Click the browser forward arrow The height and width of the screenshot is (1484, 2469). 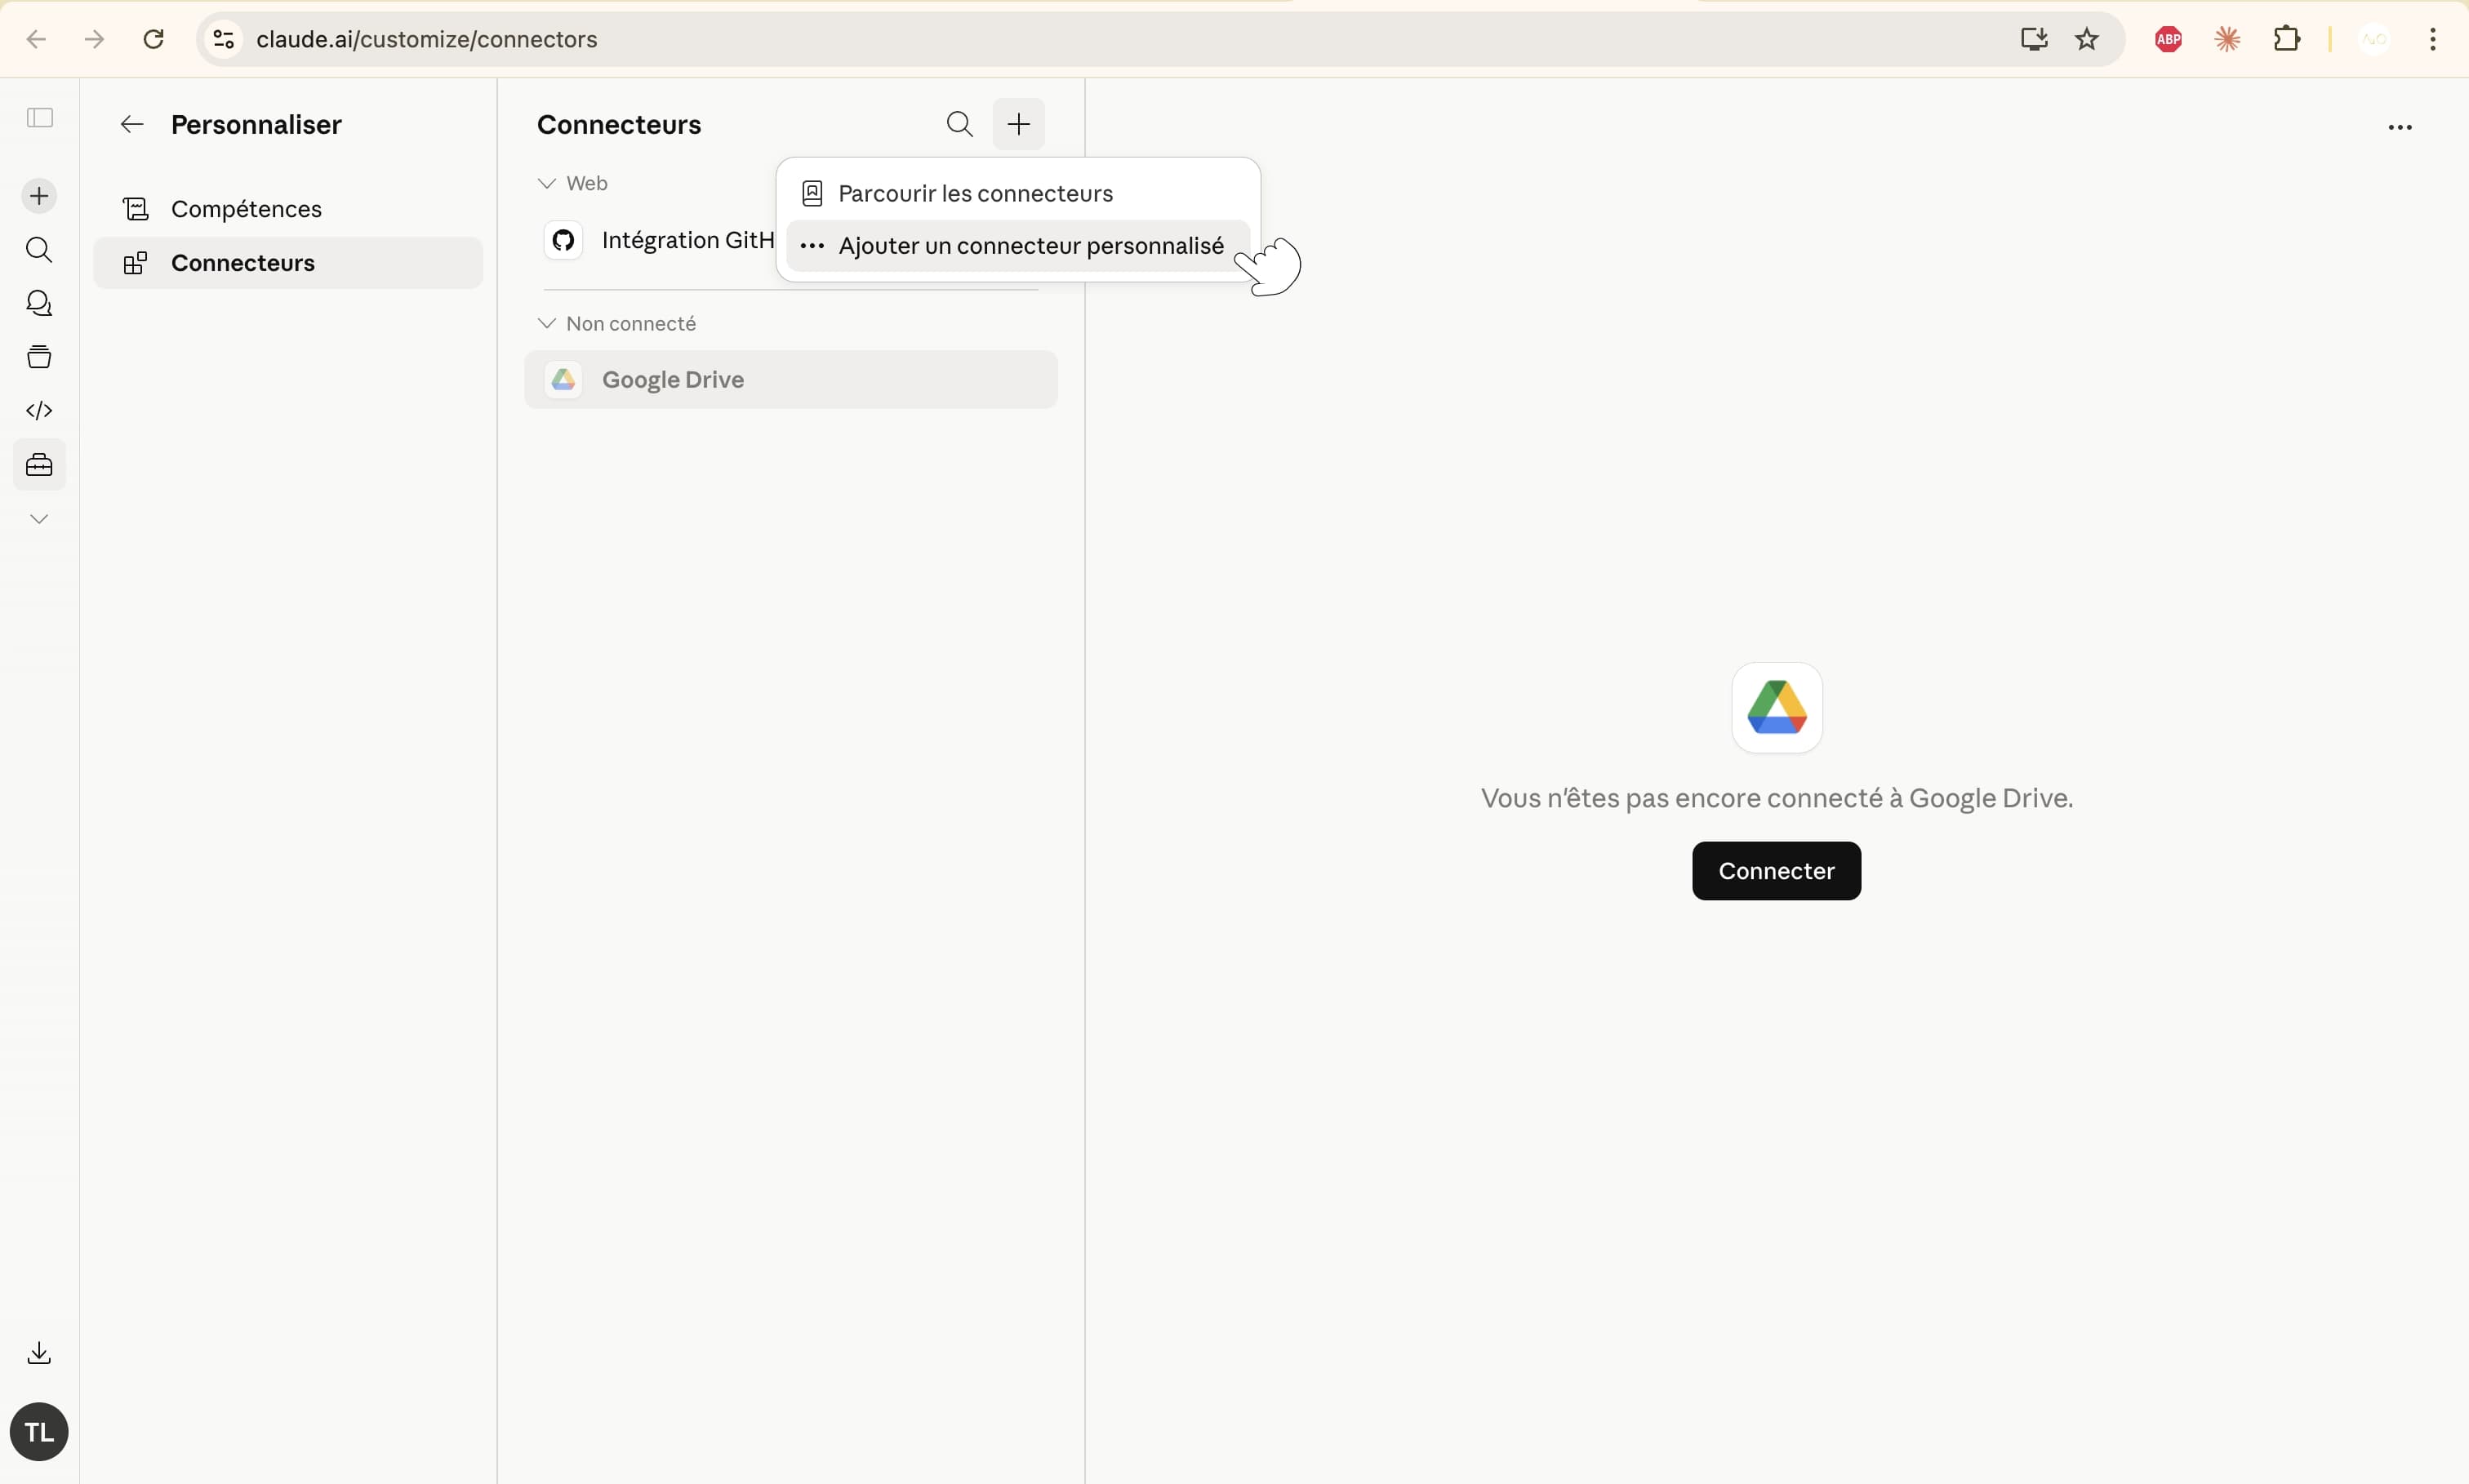coord(94,39)
